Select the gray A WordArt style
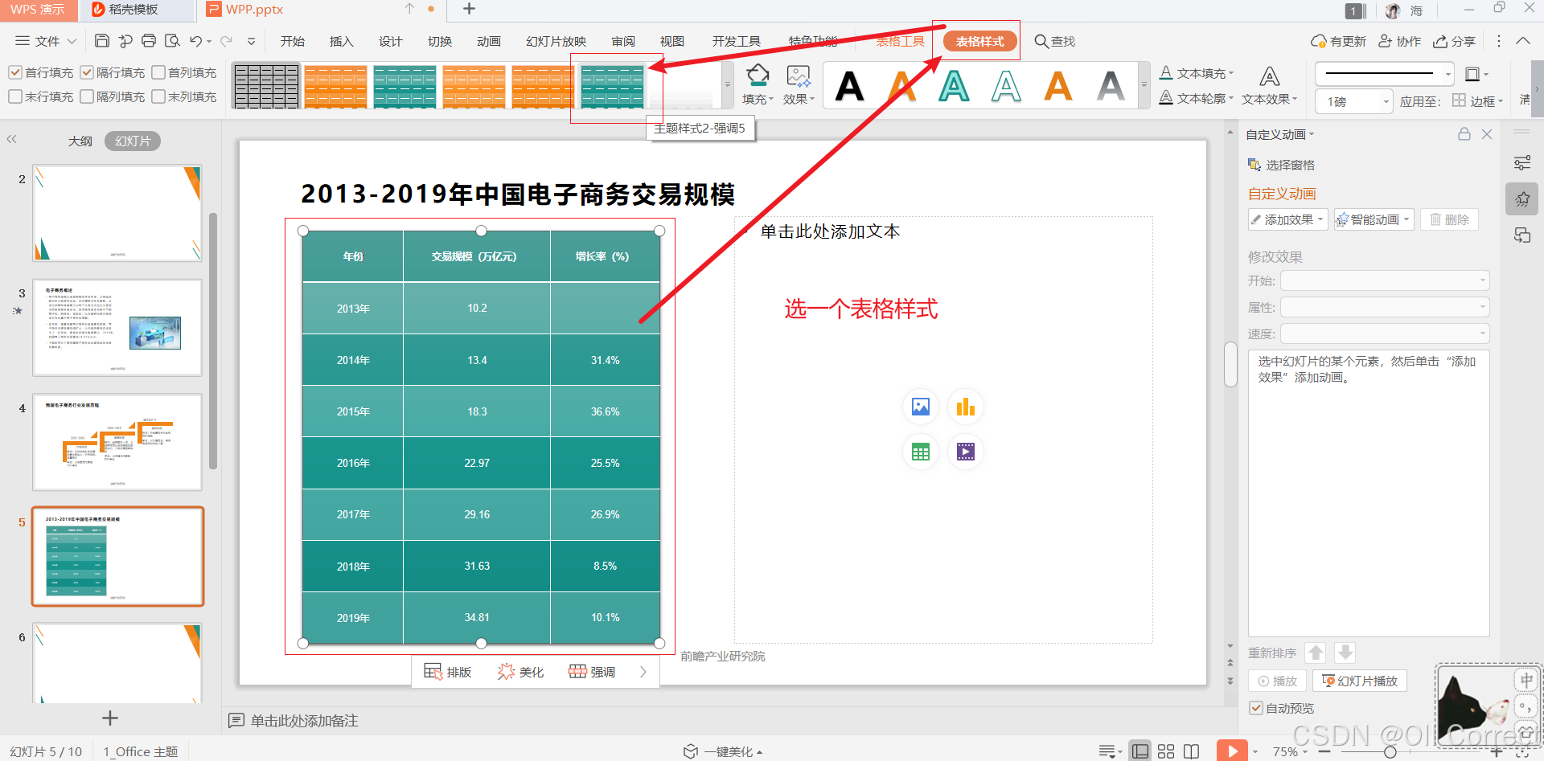Viewport: 1544px width, 761px height. [1111, 86]
